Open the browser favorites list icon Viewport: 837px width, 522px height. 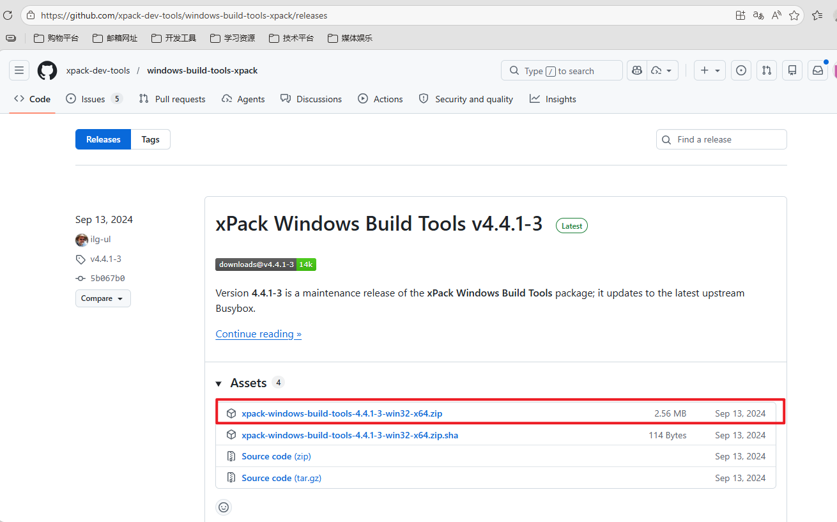817,15
